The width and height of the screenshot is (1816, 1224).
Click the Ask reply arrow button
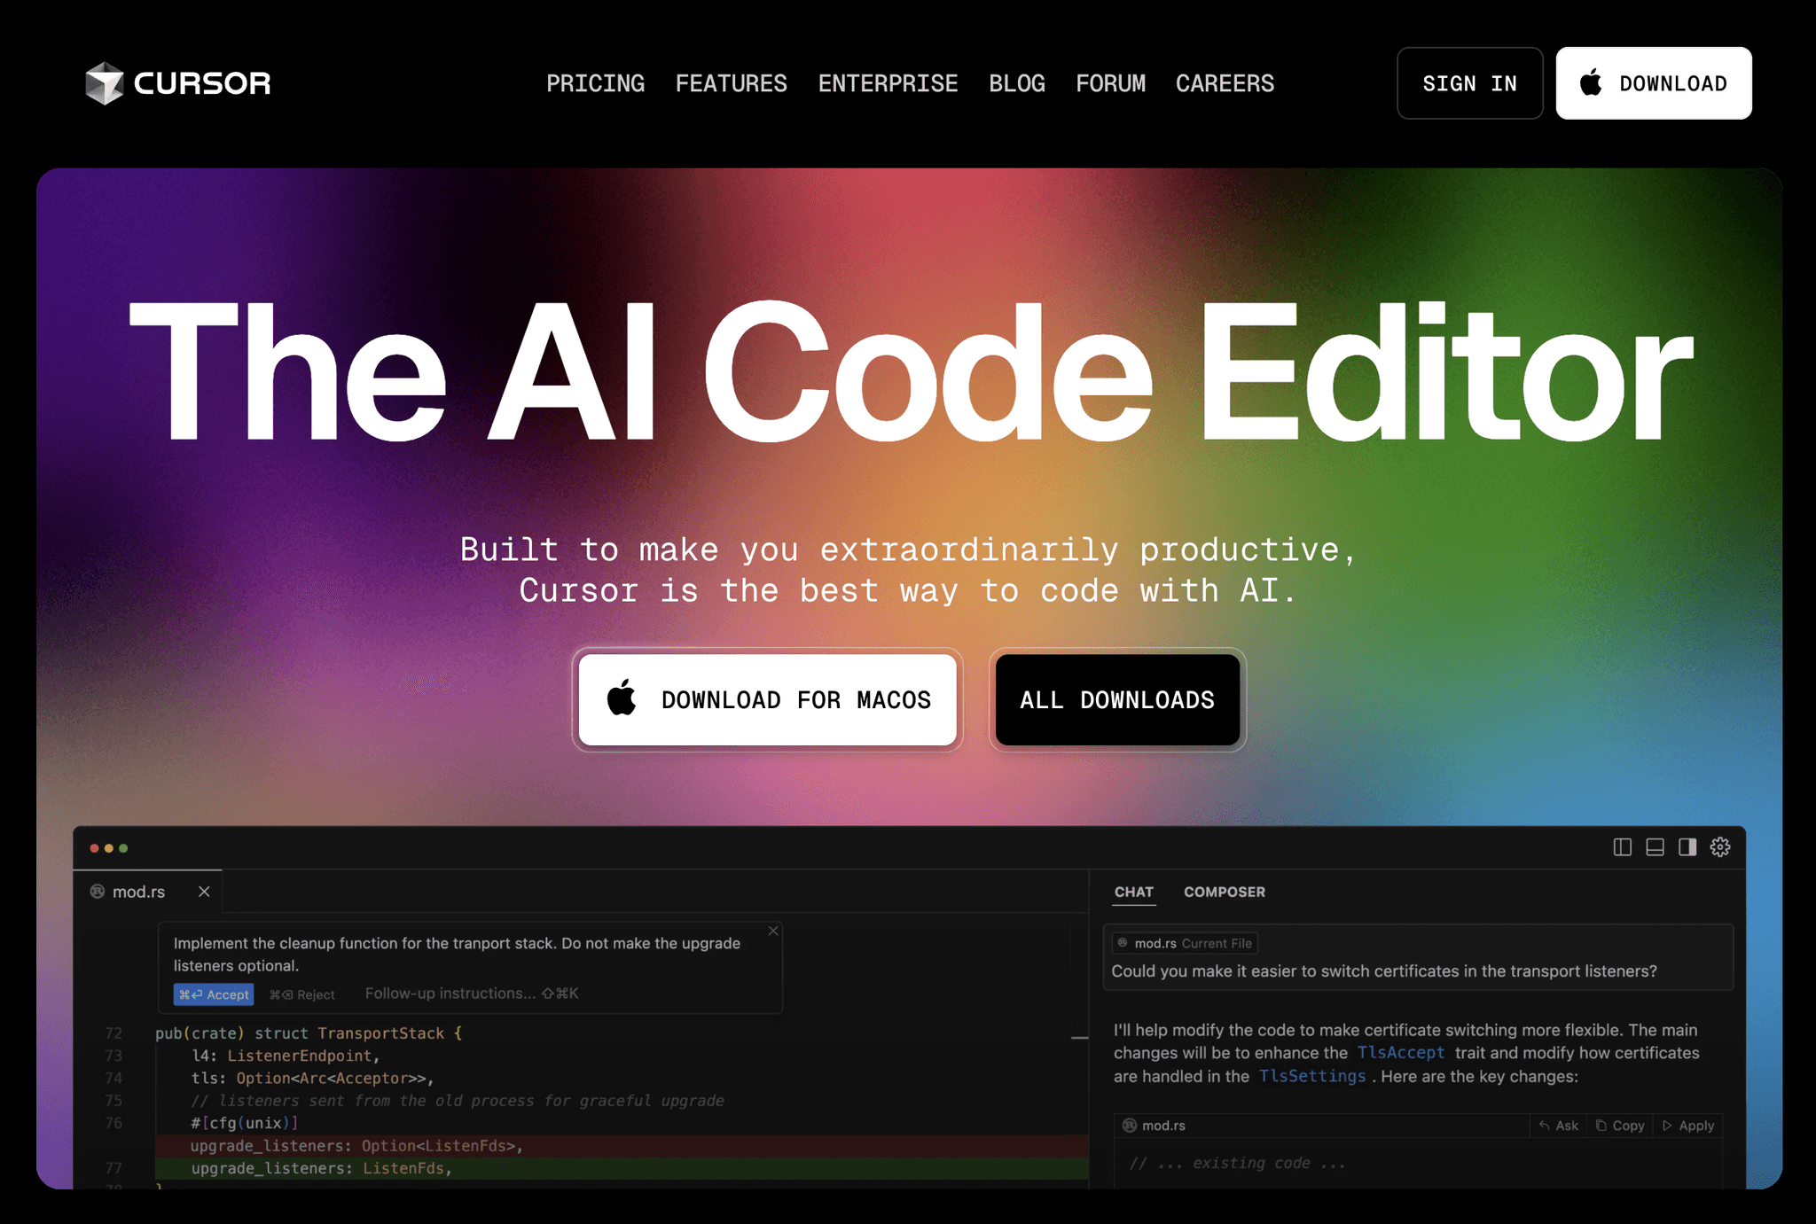tap(1558, 1126)
